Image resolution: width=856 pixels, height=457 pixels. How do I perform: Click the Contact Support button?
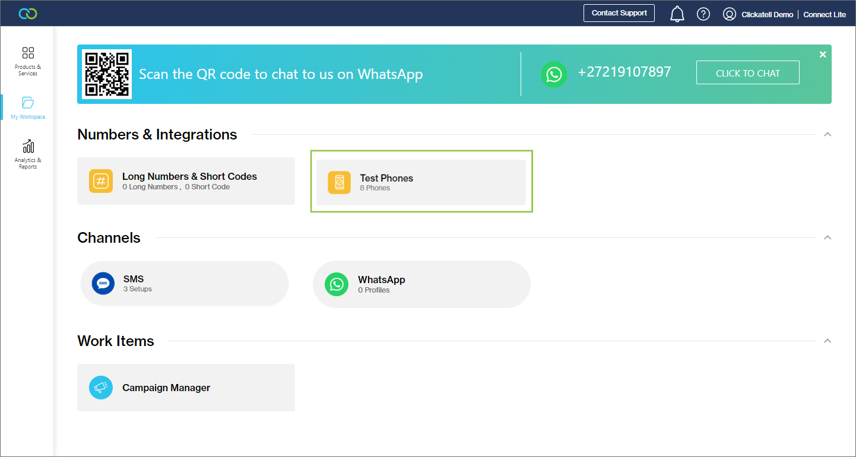[619, 13]
